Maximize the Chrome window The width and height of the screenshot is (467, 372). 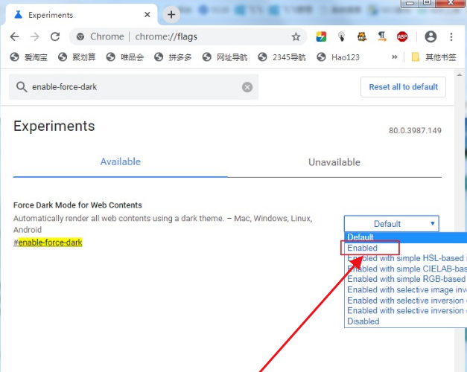point(427,3)
